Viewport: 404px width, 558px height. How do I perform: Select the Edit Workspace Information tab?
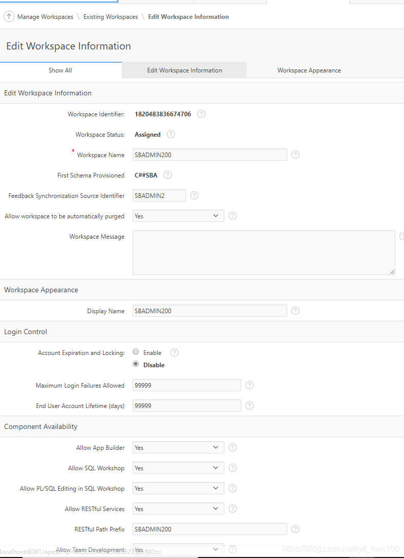coord(185,70)
